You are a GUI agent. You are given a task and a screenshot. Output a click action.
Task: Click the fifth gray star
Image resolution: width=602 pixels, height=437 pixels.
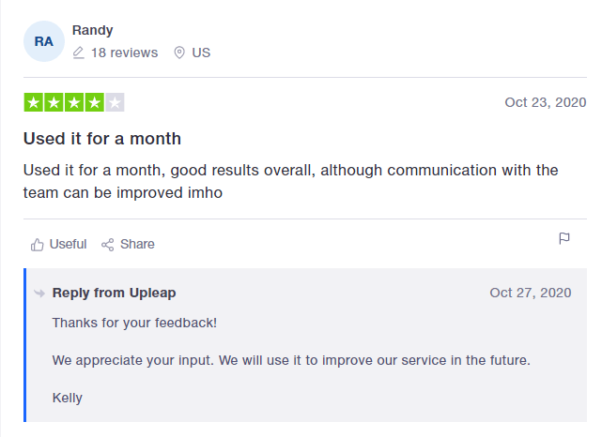click(x=115, y=102)
